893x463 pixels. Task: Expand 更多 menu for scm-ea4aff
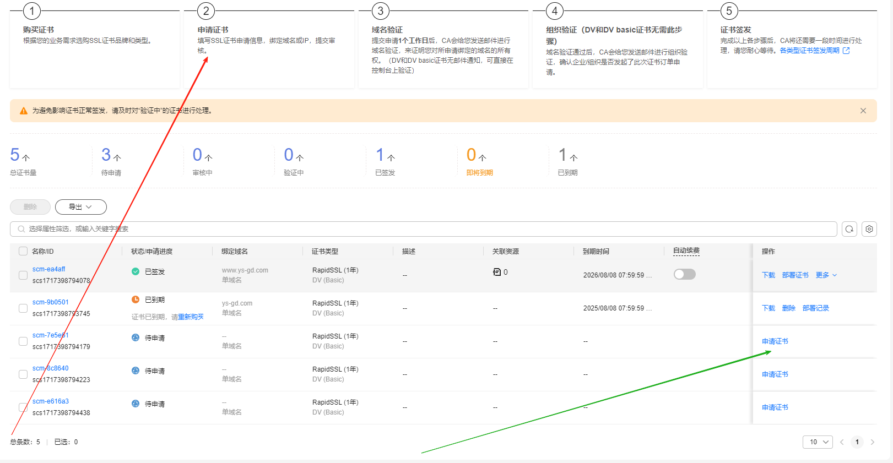pos(826,275)
